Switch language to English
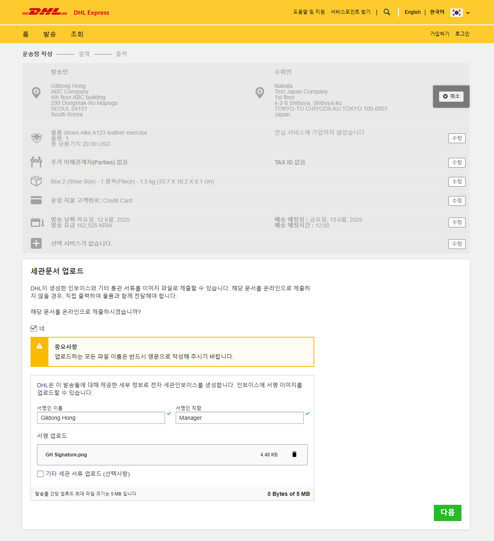This screenshot has height=541, width=494. tap(413, 12)
